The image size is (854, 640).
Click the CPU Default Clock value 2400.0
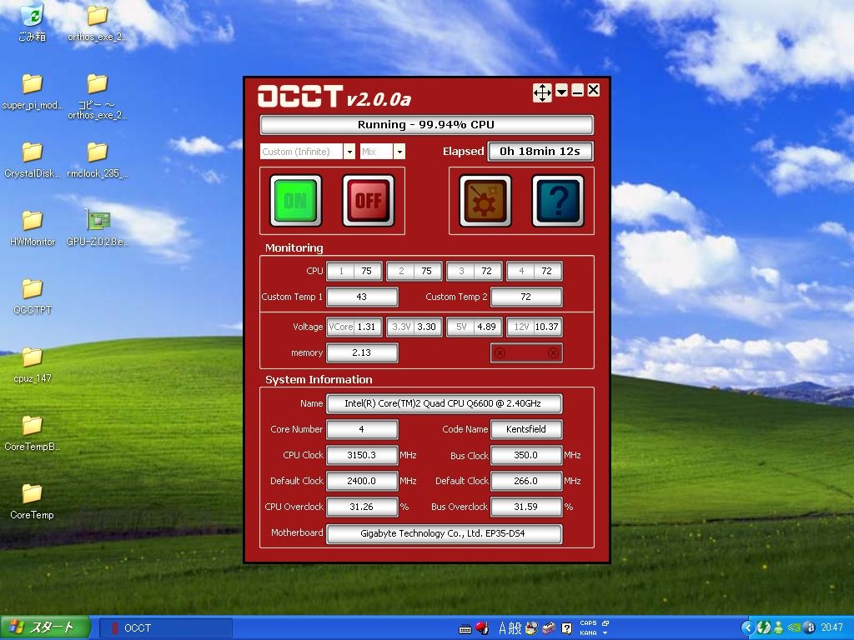click(x=362, y=481)
